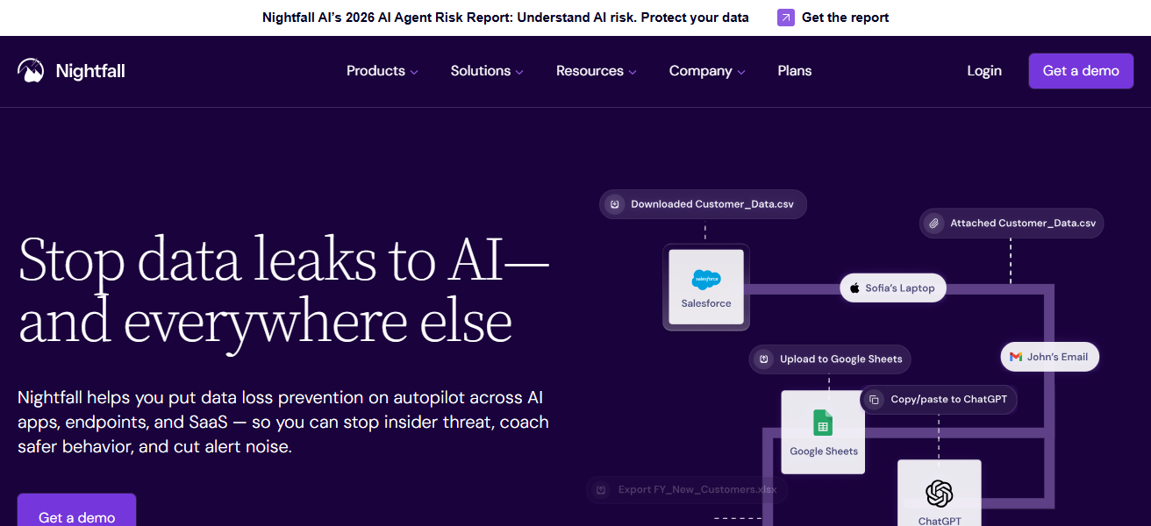Click Get a demo button in header
This screenshot has height=526, width=1151.
point(1081,71)
